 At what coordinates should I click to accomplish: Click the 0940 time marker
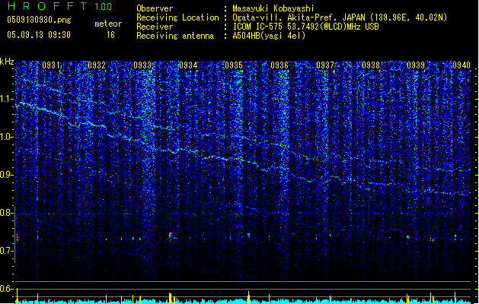click(461, 65)
